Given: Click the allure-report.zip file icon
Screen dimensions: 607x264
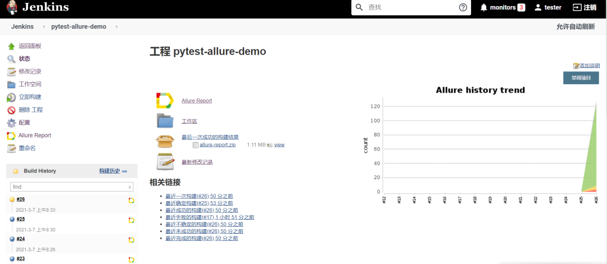Looking at the screenshot, I should click(x=196, y=145).
